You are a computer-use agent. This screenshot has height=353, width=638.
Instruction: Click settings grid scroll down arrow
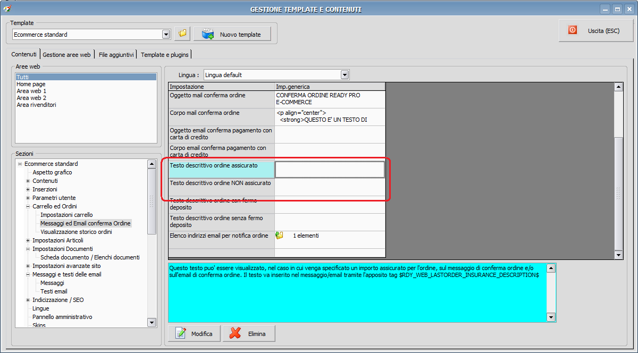click(618, 255)
